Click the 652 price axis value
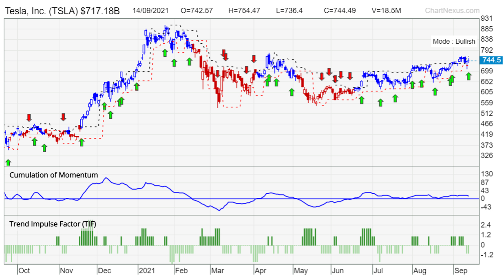 tap(488, 82)
